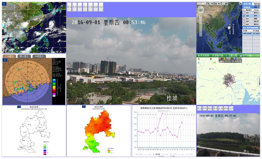Open 短临产品 menu in green bar
This screenshot has width=262, height=159.
point(218,55)
